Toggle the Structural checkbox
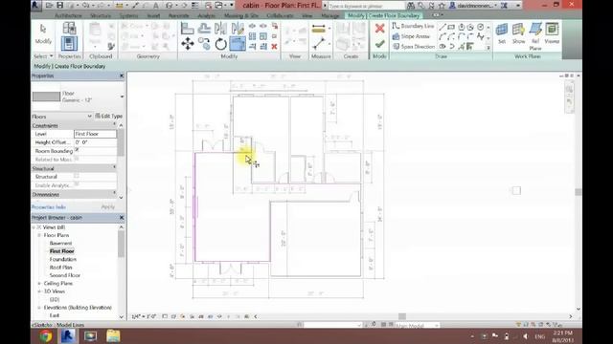 77,176
